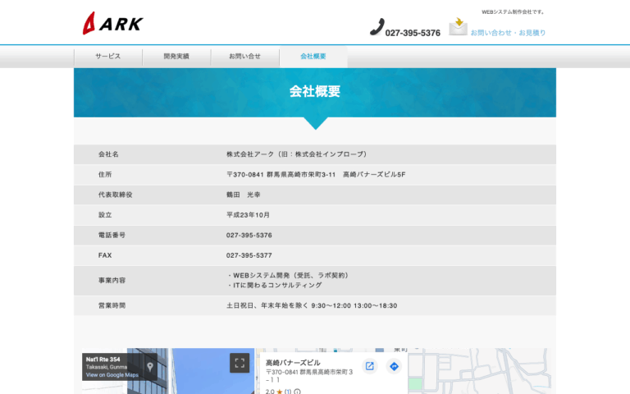Toggle fullscreen on the street view
Screen dimensions: 630x394
240,363
